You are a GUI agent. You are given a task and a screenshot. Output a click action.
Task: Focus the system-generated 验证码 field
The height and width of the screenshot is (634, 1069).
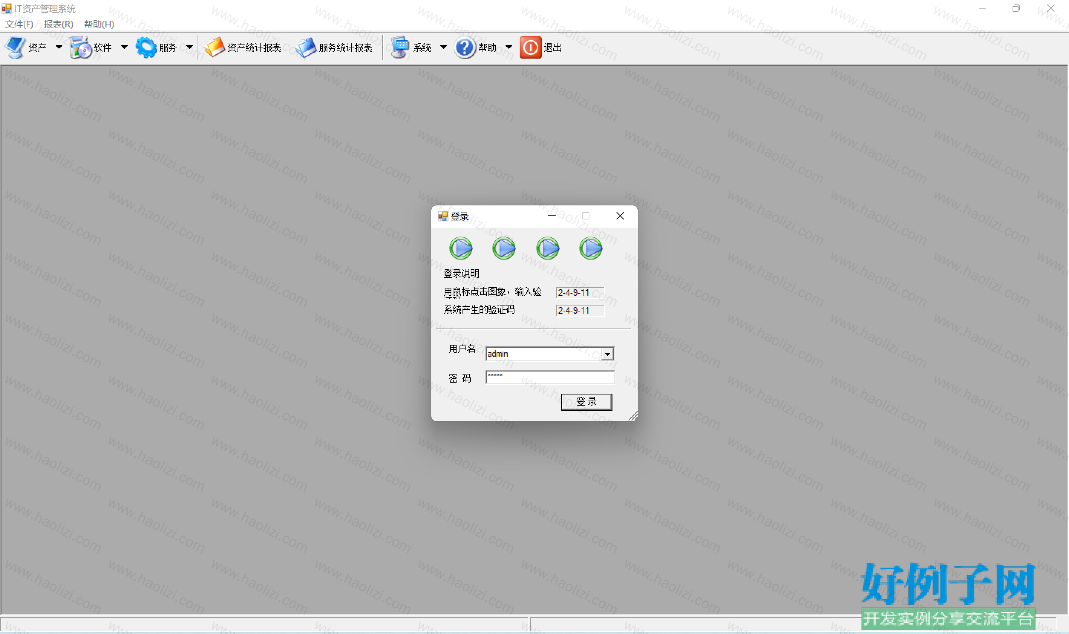point(580,311)
